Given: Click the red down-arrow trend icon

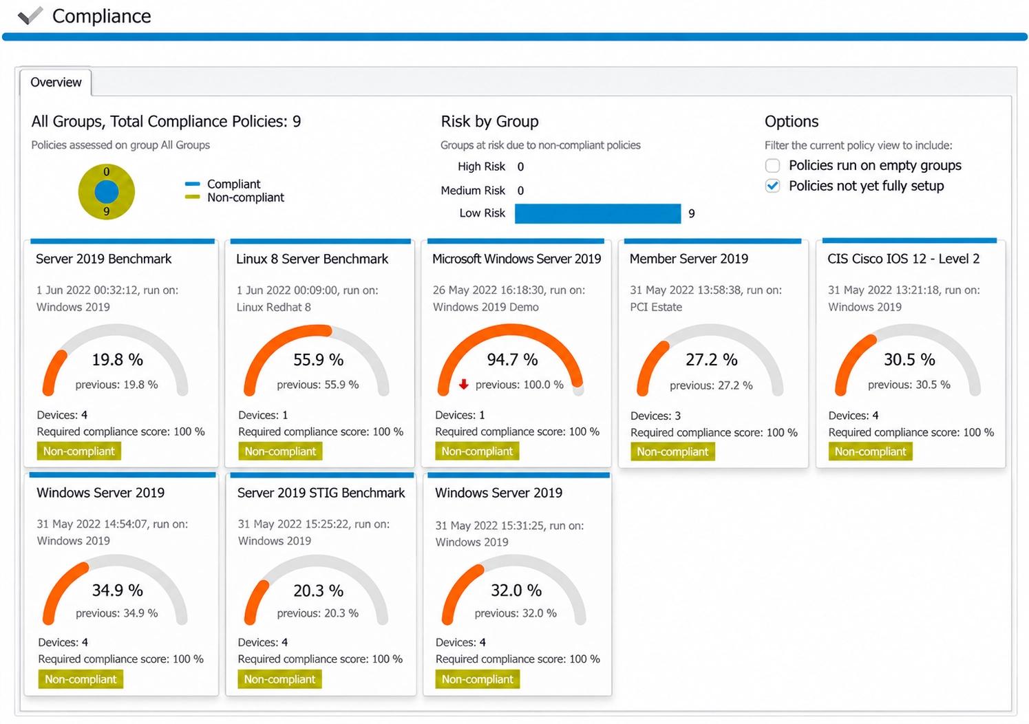Looking at the screenshot, I should [x=464, y=385].
